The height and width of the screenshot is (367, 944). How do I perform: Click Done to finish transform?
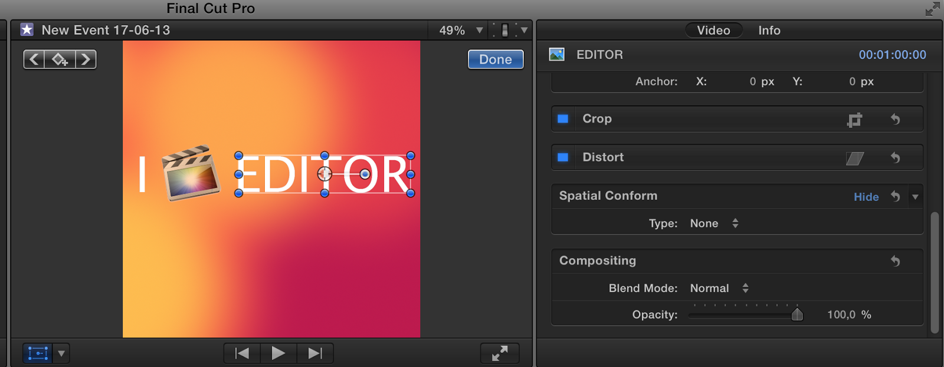click(496, 59)
